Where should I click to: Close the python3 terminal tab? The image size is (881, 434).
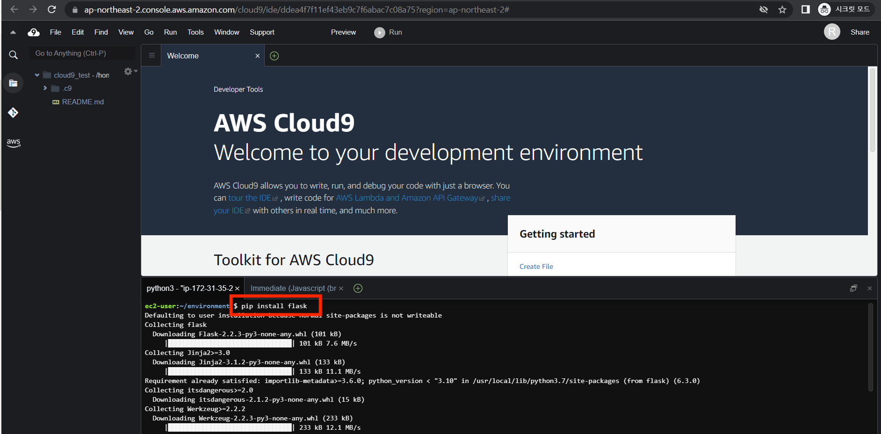click(x=237, y=289)
